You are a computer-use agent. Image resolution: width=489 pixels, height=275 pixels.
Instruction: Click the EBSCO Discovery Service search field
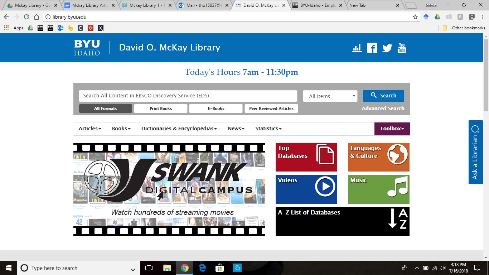pos(188,96)
